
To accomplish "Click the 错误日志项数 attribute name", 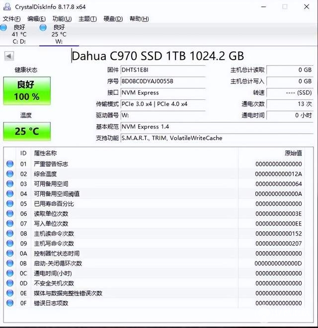I will 51,303.
